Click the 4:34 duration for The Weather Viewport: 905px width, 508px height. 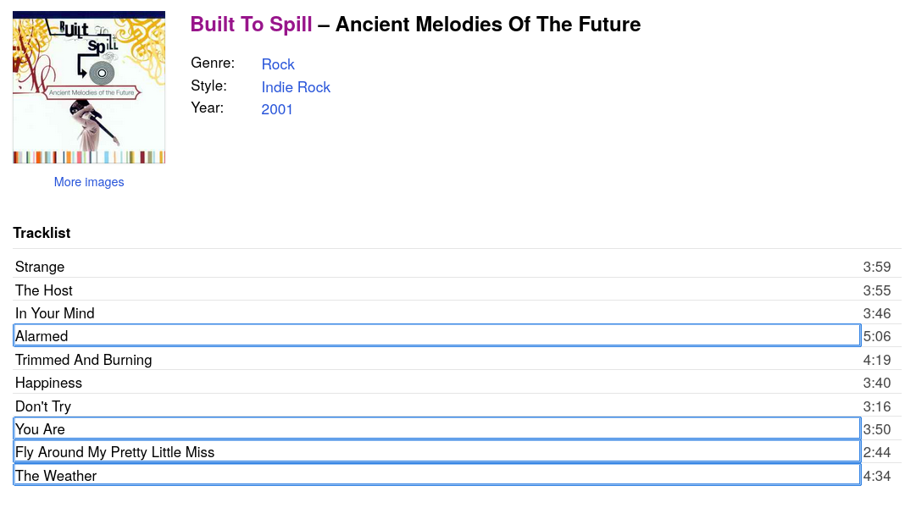(877, 476)
